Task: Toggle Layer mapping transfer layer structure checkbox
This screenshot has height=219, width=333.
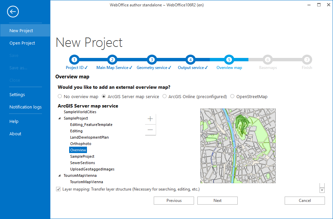Action: coord(58,190)
